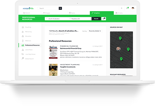Click the dark Search button in green bar
The width and height of the screenshot is (155, 107).
96,19
